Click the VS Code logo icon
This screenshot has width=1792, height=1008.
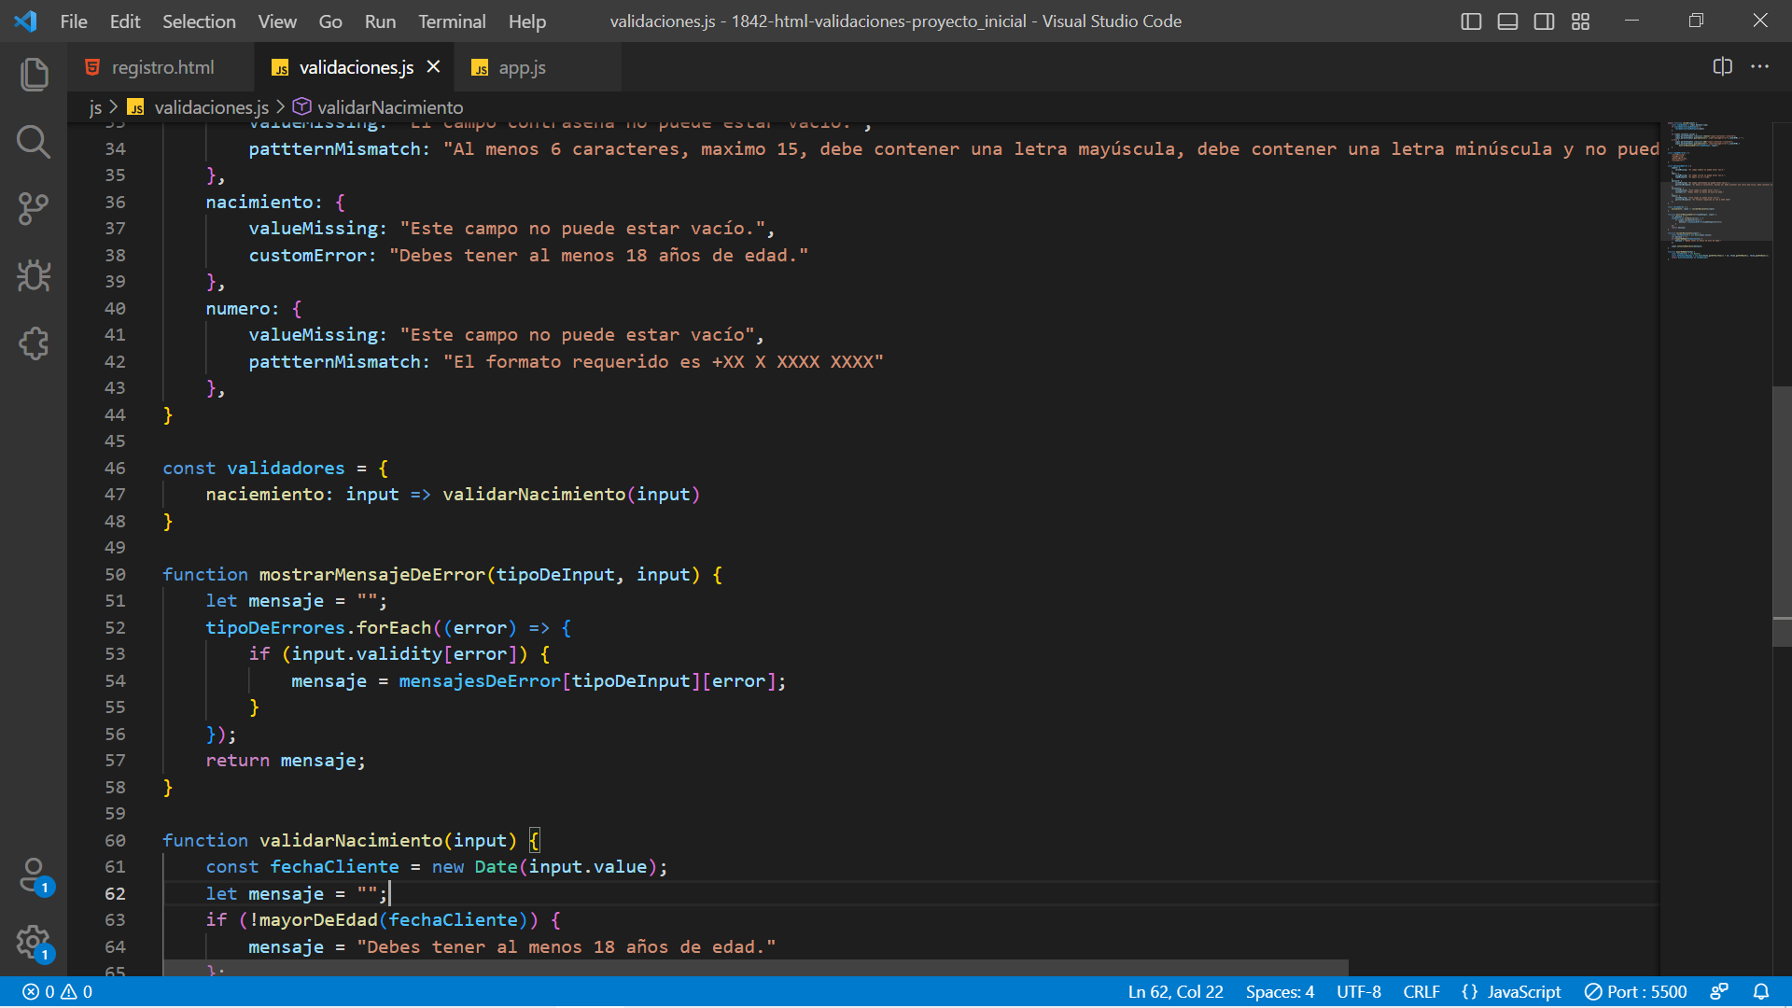point(25,21)
